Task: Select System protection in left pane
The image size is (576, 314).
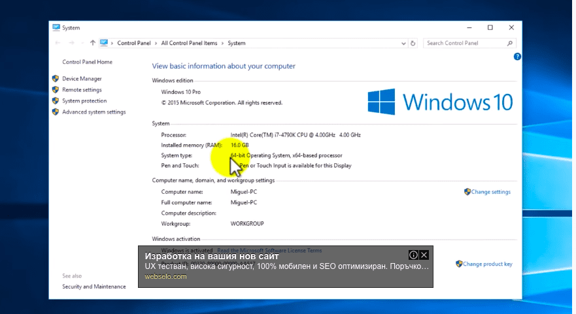Action: click(x=84, y=101)
